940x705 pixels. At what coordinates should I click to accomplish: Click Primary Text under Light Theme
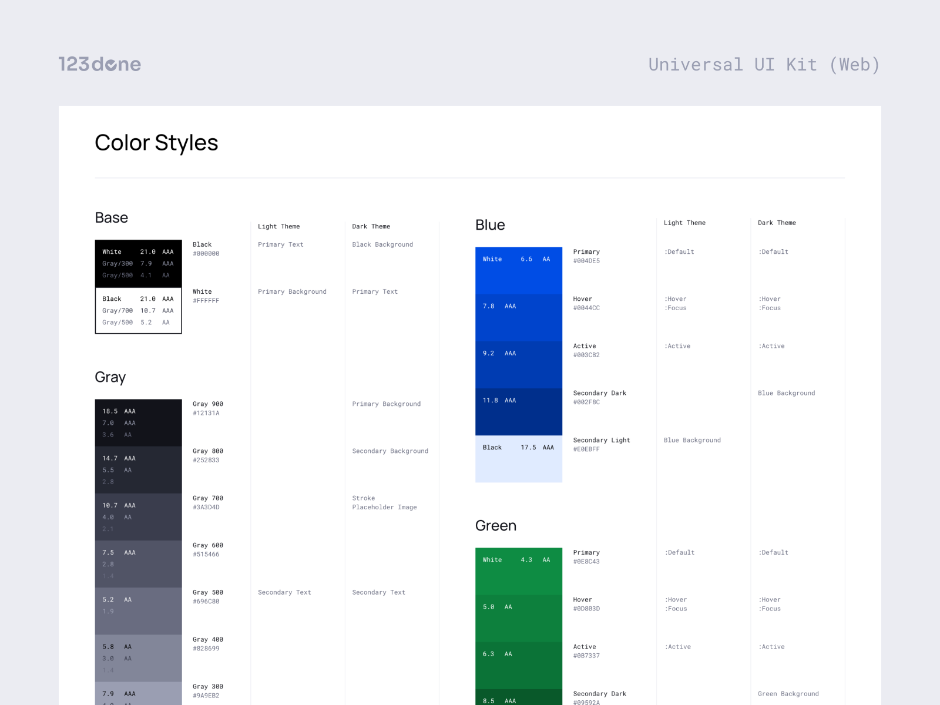point(281,245)
